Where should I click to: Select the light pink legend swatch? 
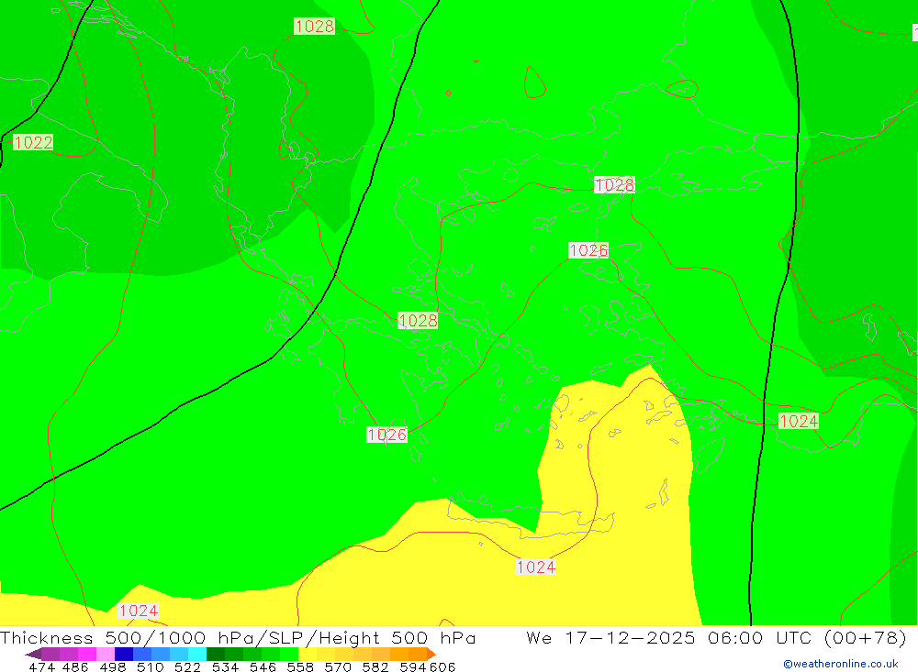point(106,654)
